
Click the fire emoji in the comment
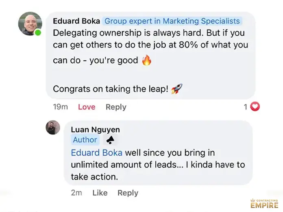[147, 61]
